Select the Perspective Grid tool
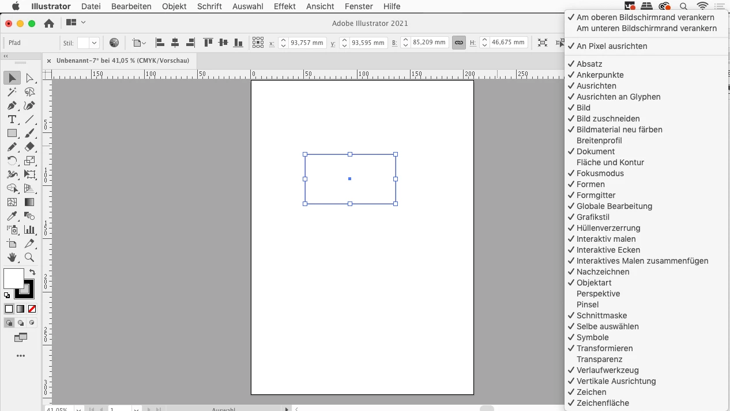 30,188
